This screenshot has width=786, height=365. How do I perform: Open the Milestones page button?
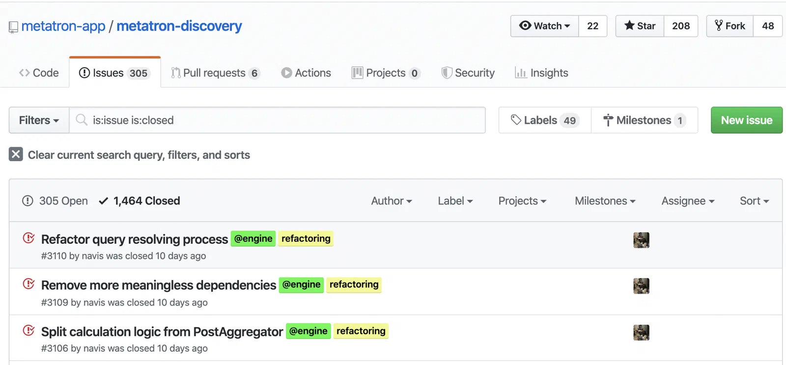tap(645, 120)
